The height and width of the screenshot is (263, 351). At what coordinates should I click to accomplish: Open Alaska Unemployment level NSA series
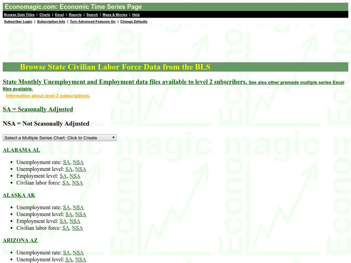click(x=81, y=214)
